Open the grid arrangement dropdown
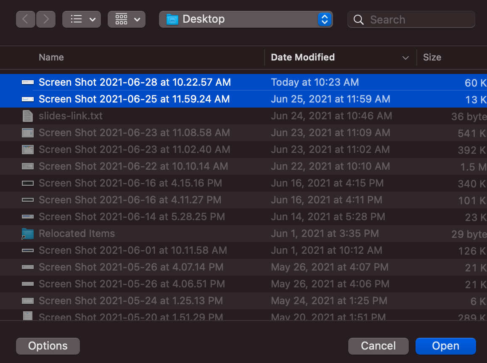Screen dimensions: 487x363 coord(136,19)
